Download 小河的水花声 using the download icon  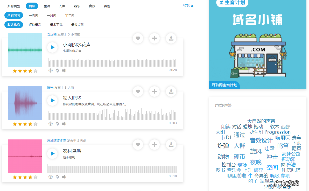(171, 38)
